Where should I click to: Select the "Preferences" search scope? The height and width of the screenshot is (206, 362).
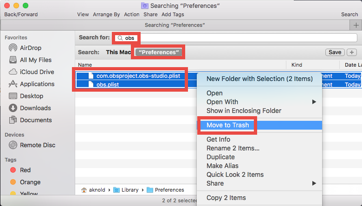(158, 52)
